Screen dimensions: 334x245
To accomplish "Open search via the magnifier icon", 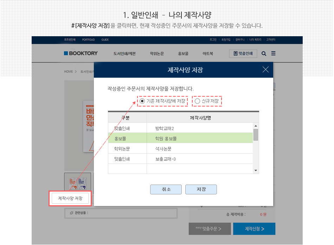I will pyautogui.click(x=264, y=53).
